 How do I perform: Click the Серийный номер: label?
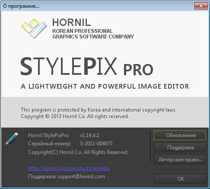click(x=50, y=144)
